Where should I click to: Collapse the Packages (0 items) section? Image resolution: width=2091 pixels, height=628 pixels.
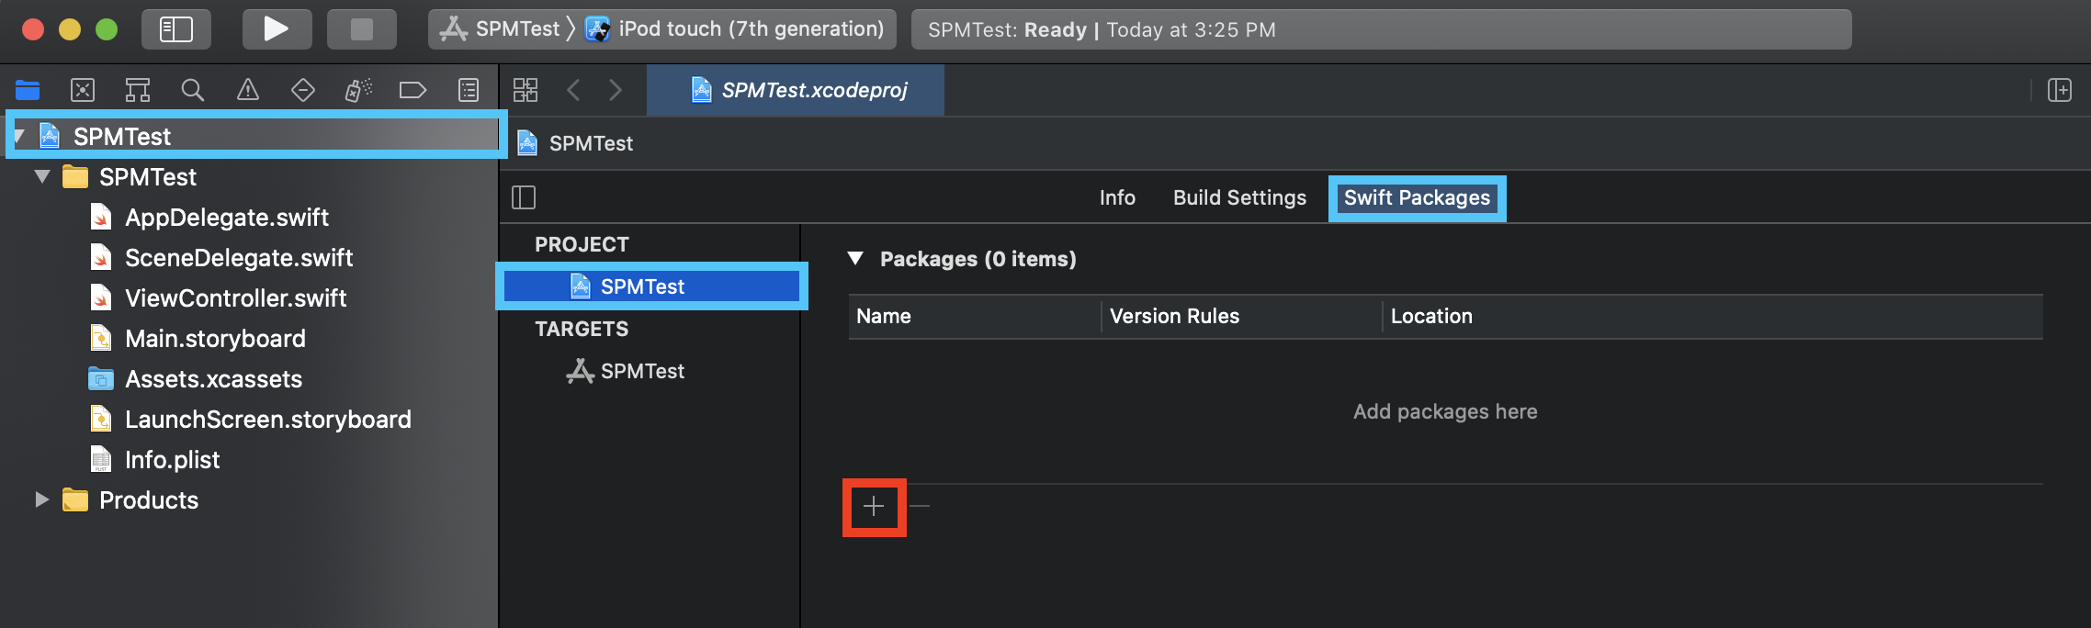click(x=855, y=259)
